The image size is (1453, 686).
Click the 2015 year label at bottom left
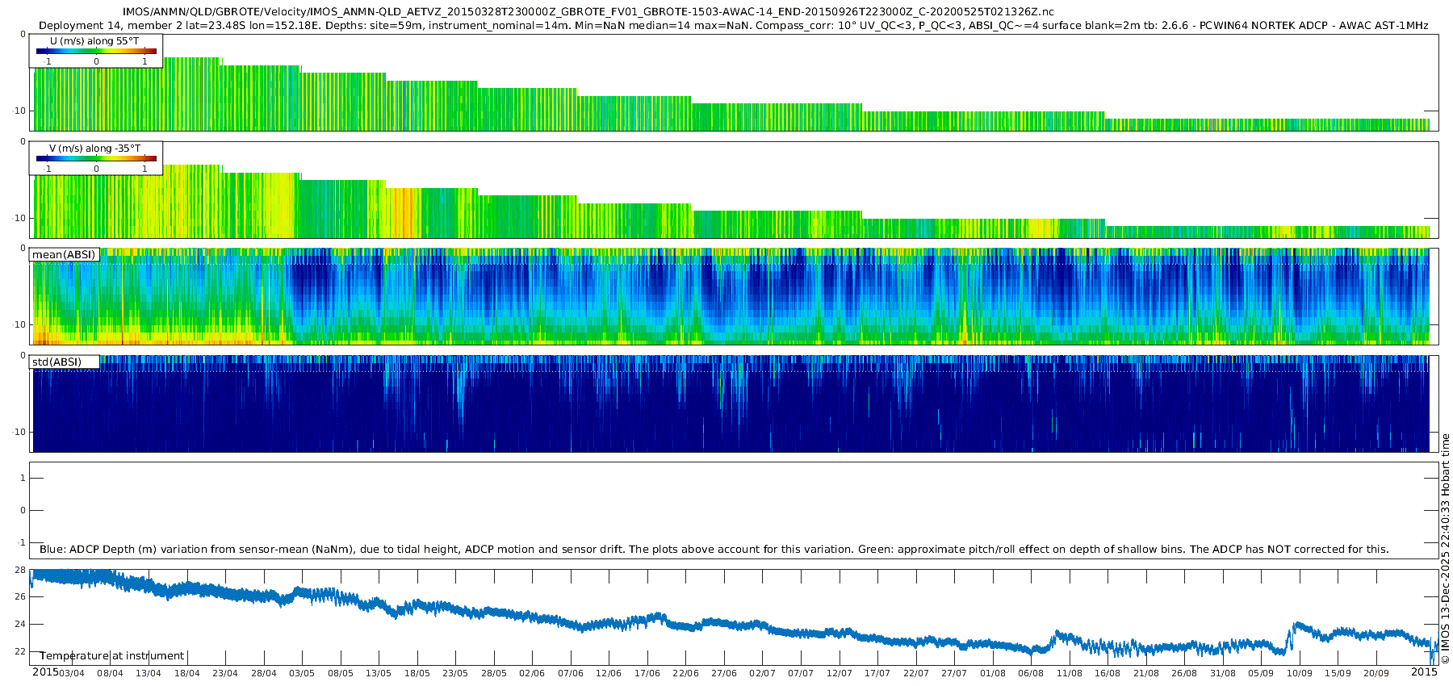point(45,672)
